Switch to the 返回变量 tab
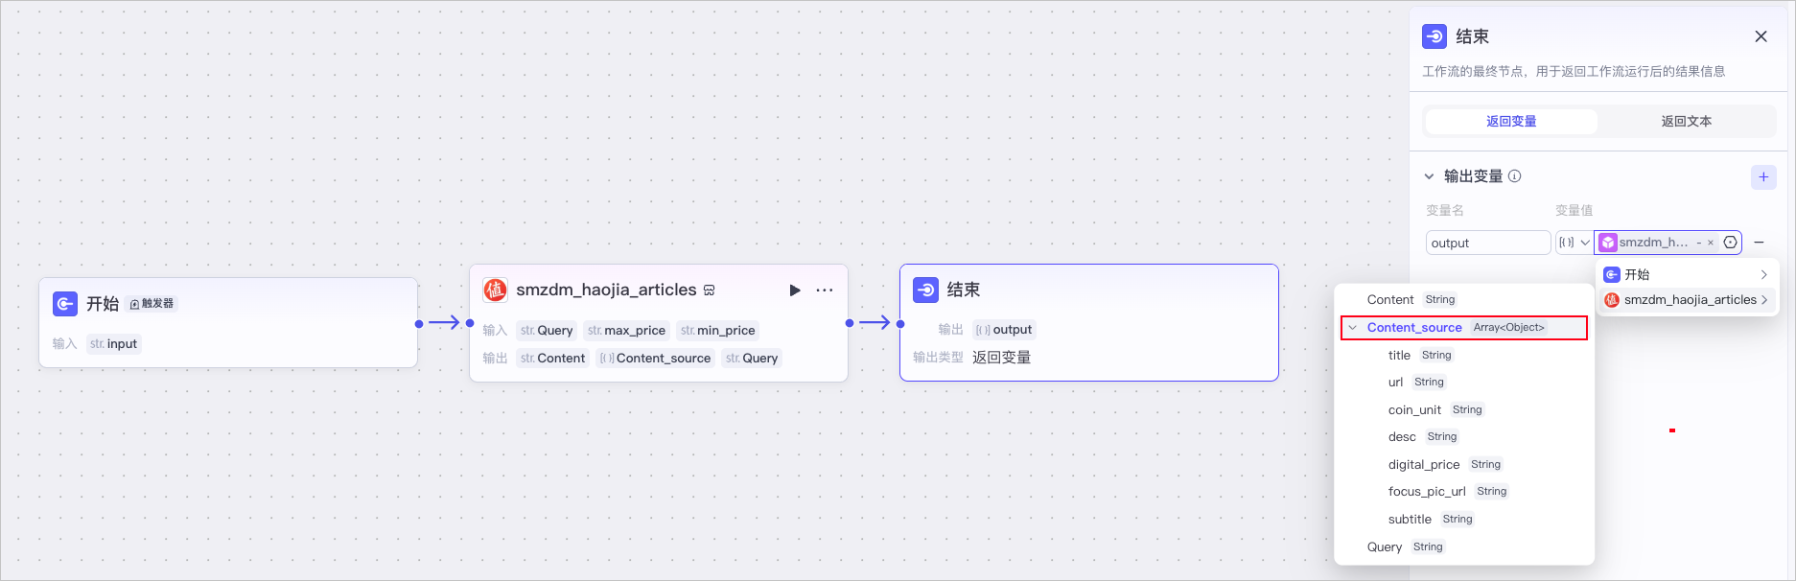 tap(1511, 122)
